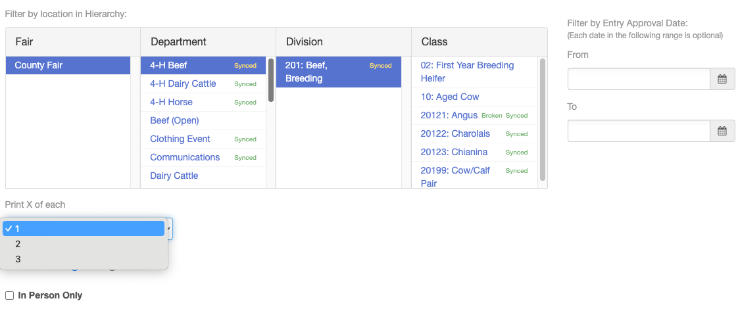Choose Dairy Cattle in Department list
Viewport: 738px width, 309px height.
tap(203, 176)
